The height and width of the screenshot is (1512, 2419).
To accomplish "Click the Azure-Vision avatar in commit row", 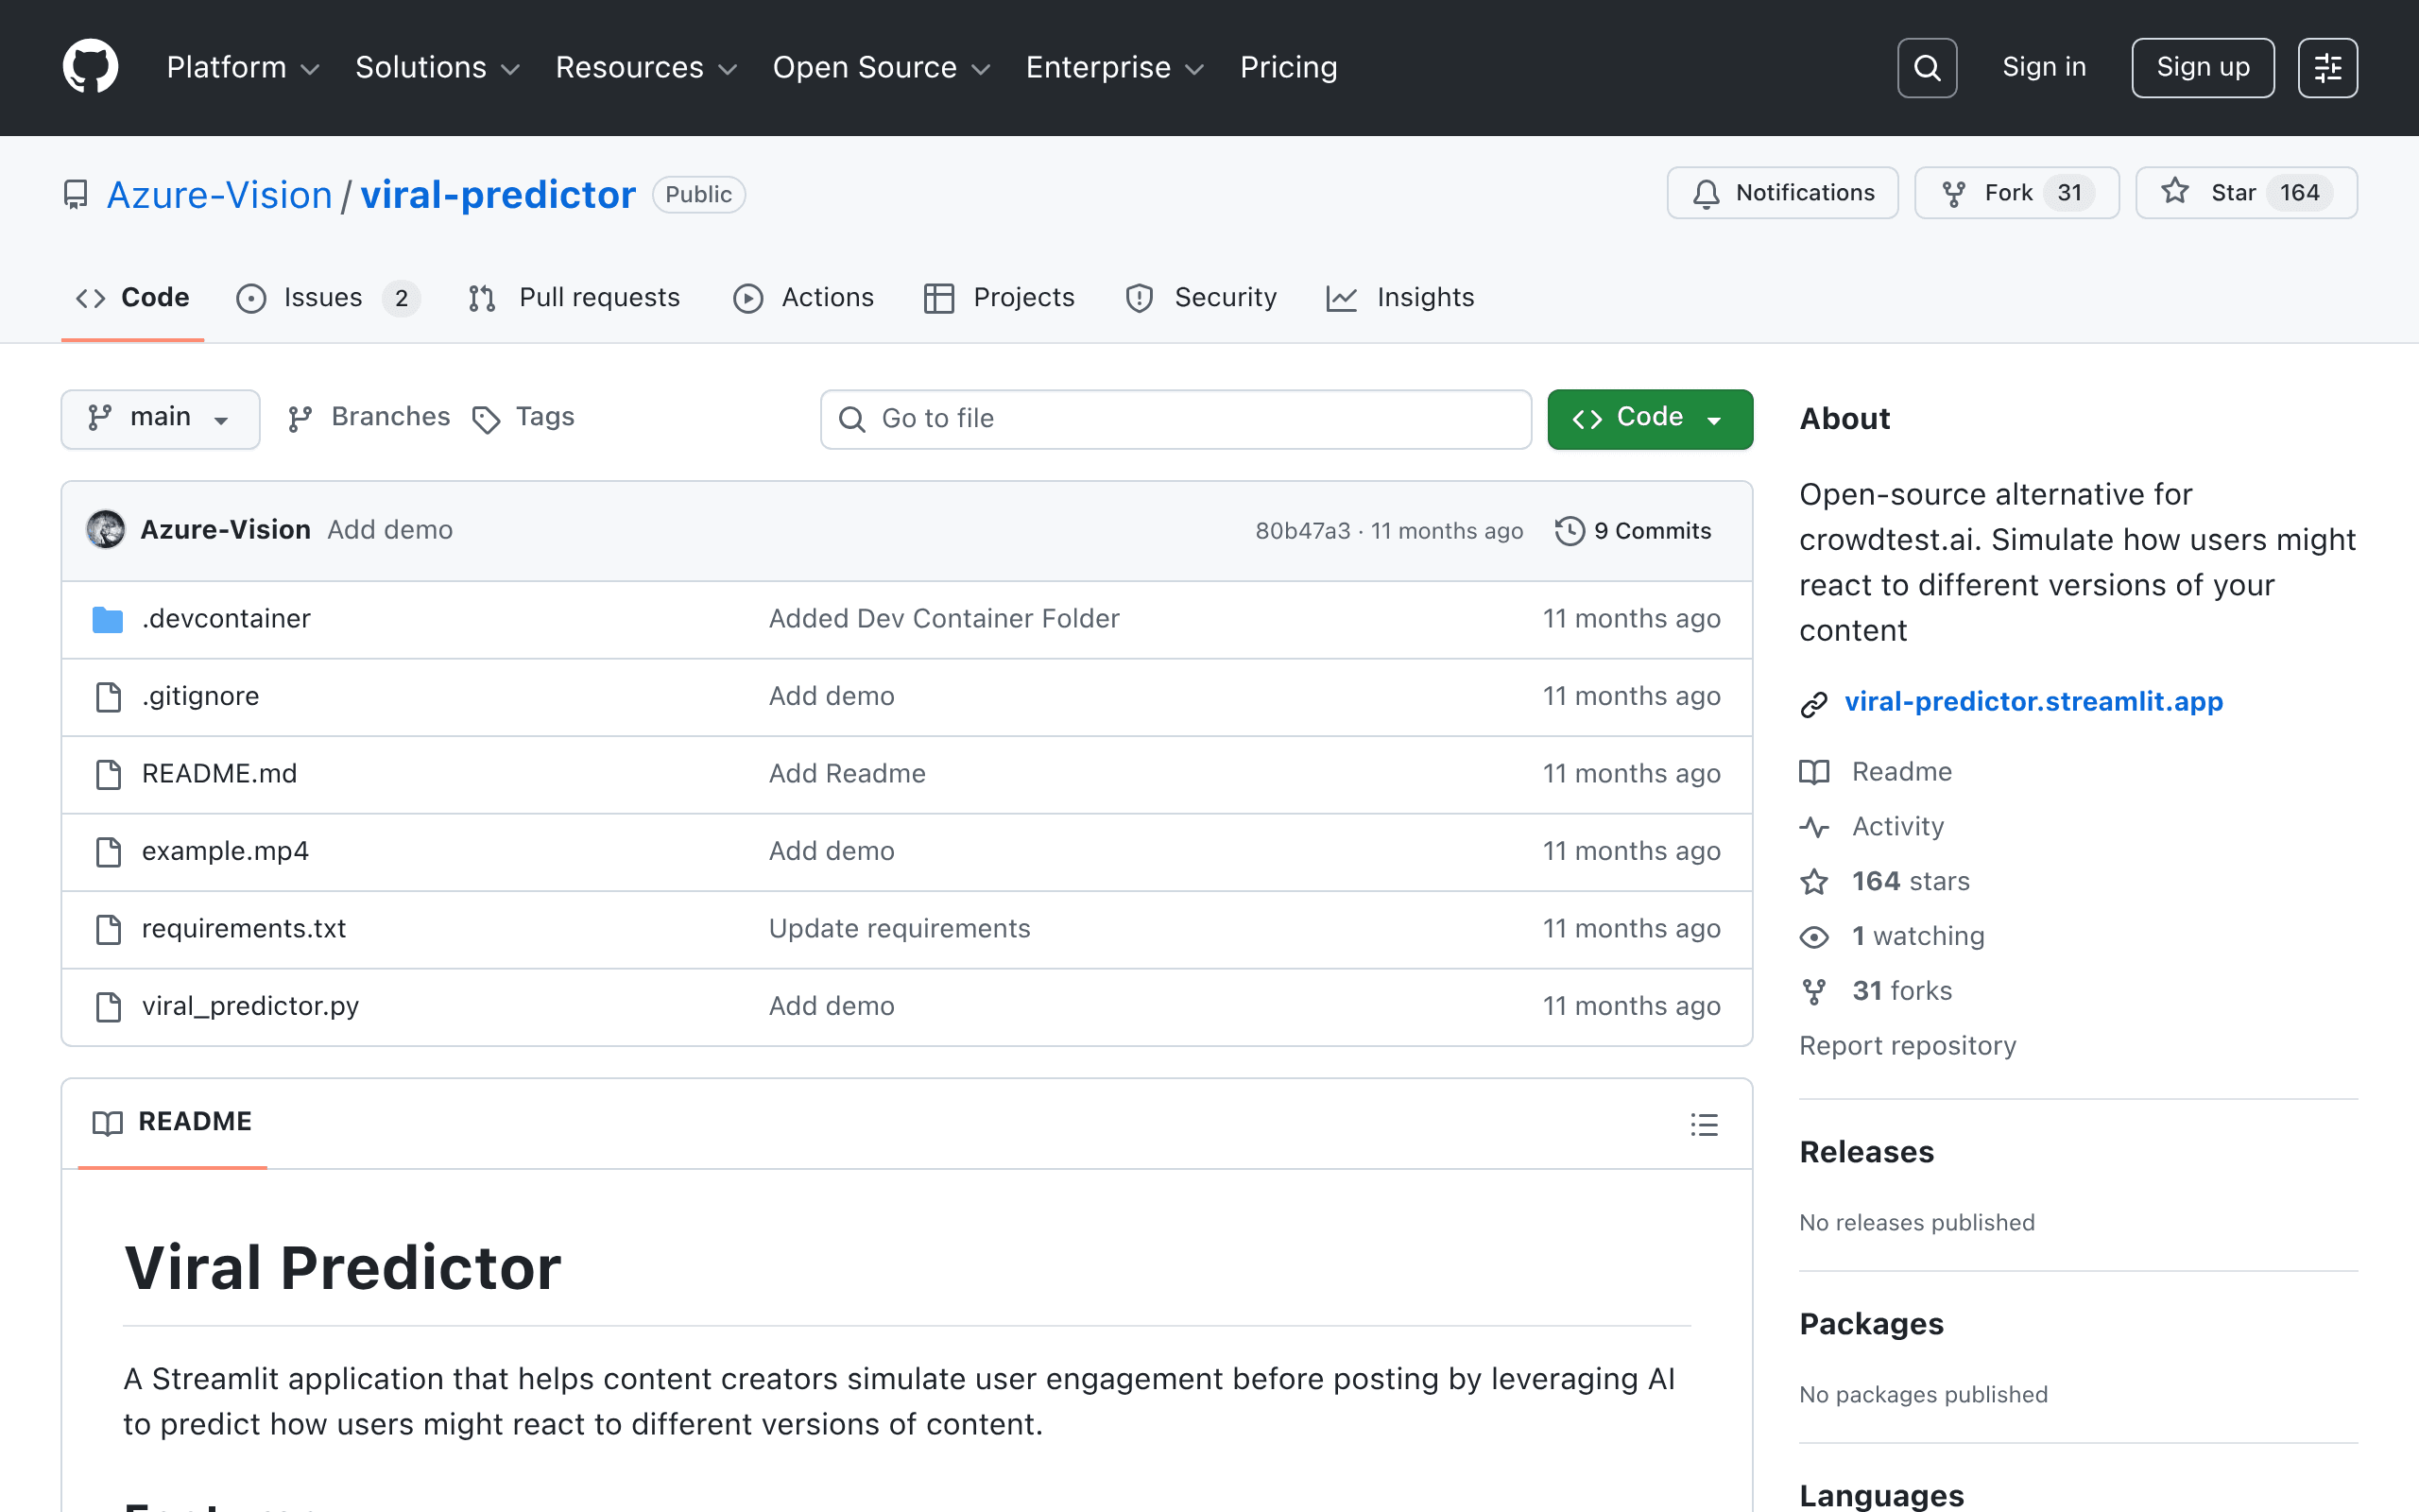I will pos(106,529).
